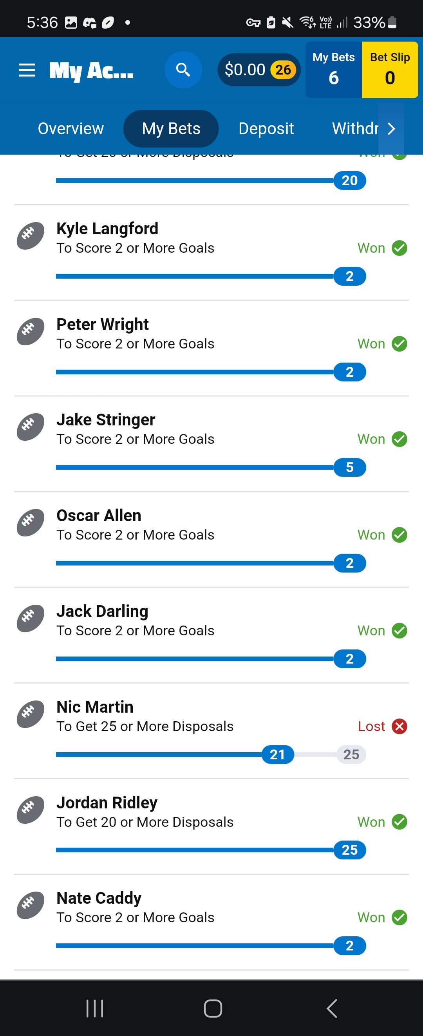
Task: Tap Jake Stringer's progress marker showing 5
Action: click(349, 467)
